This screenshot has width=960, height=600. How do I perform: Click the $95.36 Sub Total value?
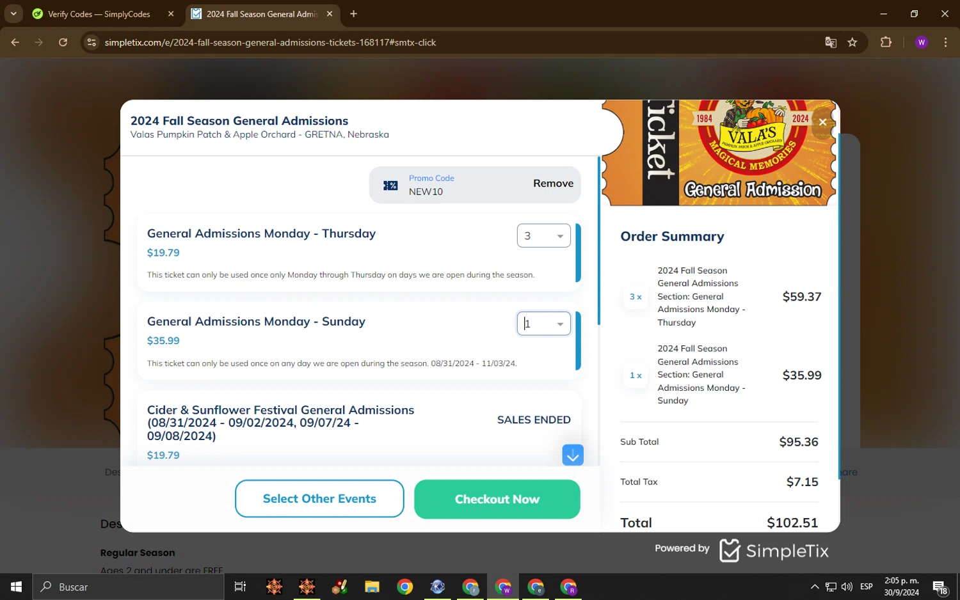point(799,442)
